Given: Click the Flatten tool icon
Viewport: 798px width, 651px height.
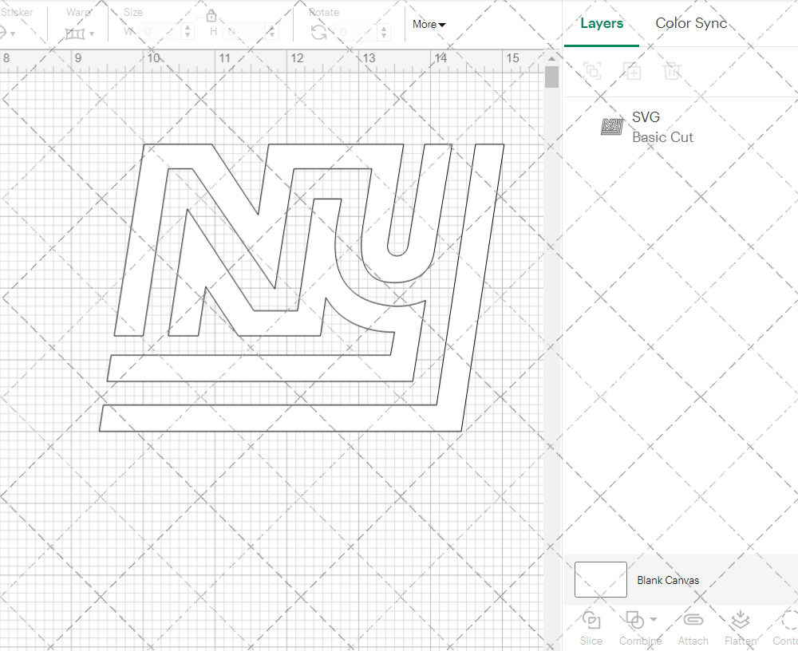Looking at the screenshot, I should (x=740, y=621).
